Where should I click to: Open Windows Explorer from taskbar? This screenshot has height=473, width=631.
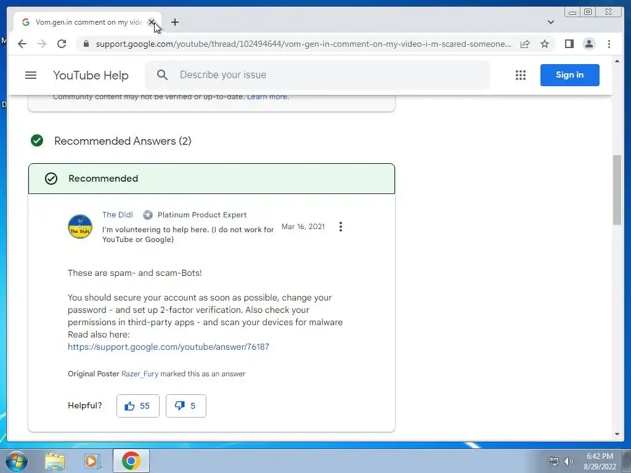pyautogui.click(x=55, y=461)
